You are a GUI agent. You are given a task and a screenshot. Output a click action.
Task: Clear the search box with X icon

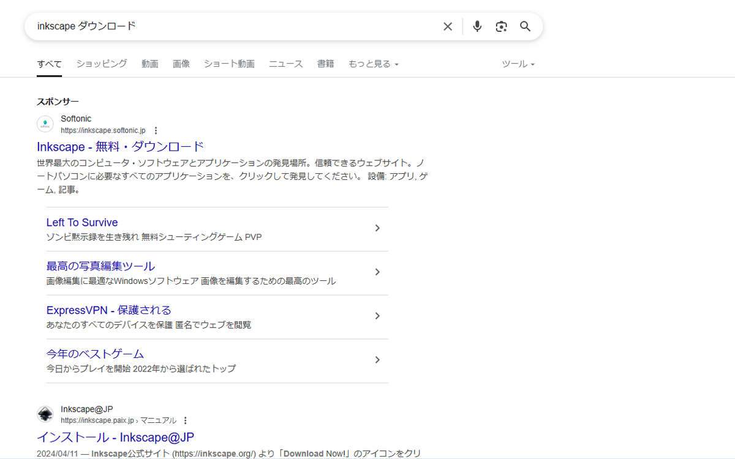448,26
